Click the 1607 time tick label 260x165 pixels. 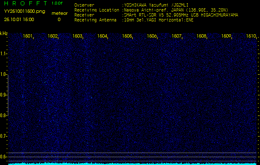tap(177, 36)
